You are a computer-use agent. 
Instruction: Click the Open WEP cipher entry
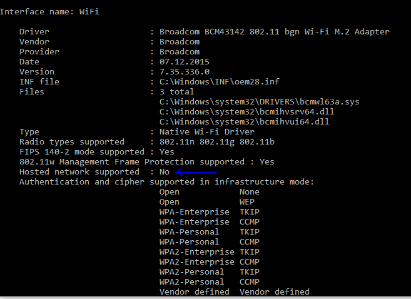(207, 202)
